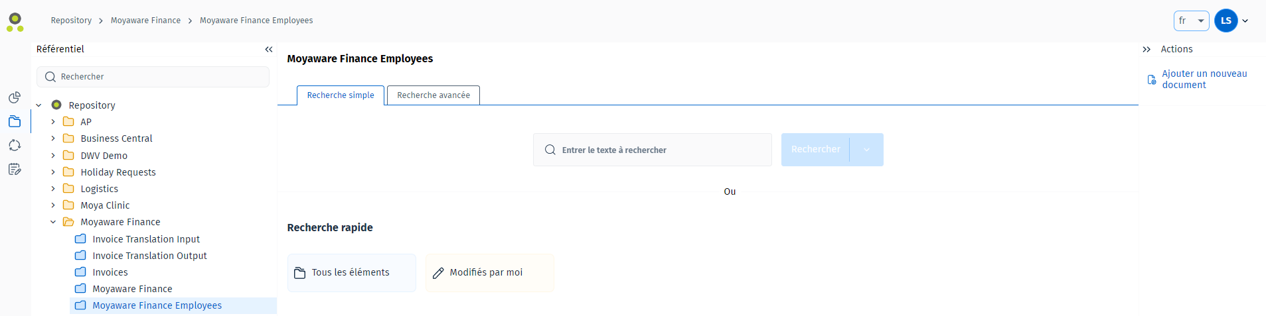Screen dimensions: 1266x316
Task: Click the pencil icon on Modifiés par moi
Action: [x=438, y=273]
